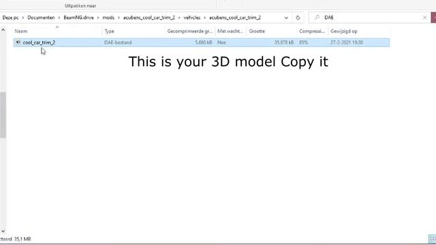Sort by the Met wachtwoord column

click(230, 31)
